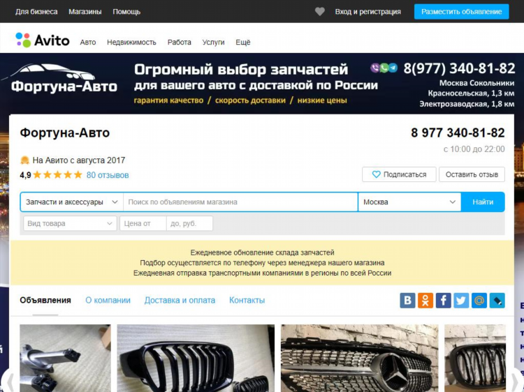524x392 pixels.
Task: Open the Mercedes diamond grille listing thumbnail
Action: [x=360, y=358]
